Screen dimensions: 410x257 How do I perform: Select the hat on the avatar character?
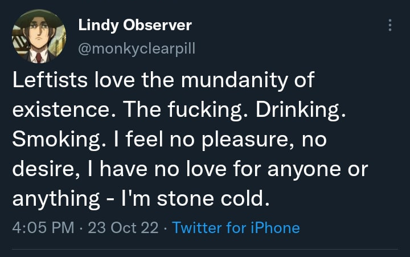pos(39,18)
